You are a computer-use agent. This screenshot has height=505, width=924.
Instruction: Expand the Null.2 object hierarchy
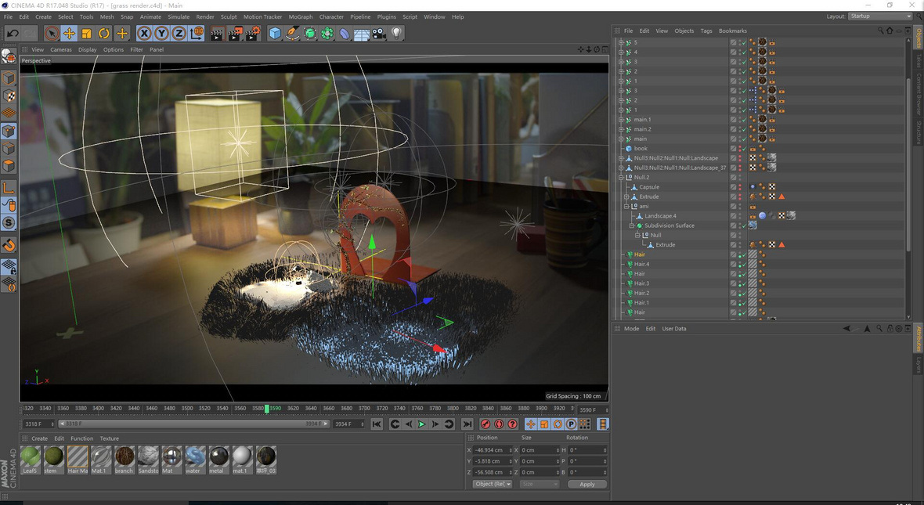pyautogui.click(x=622, y=178)
